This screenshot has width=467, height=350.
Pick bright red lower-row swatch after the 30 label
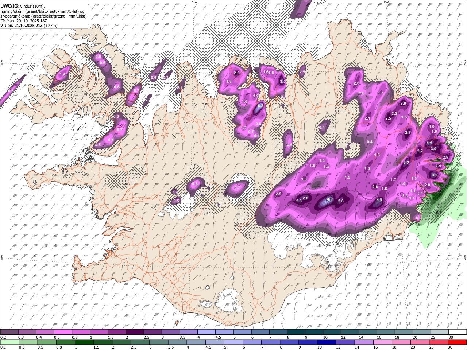[x=457, y=342]
